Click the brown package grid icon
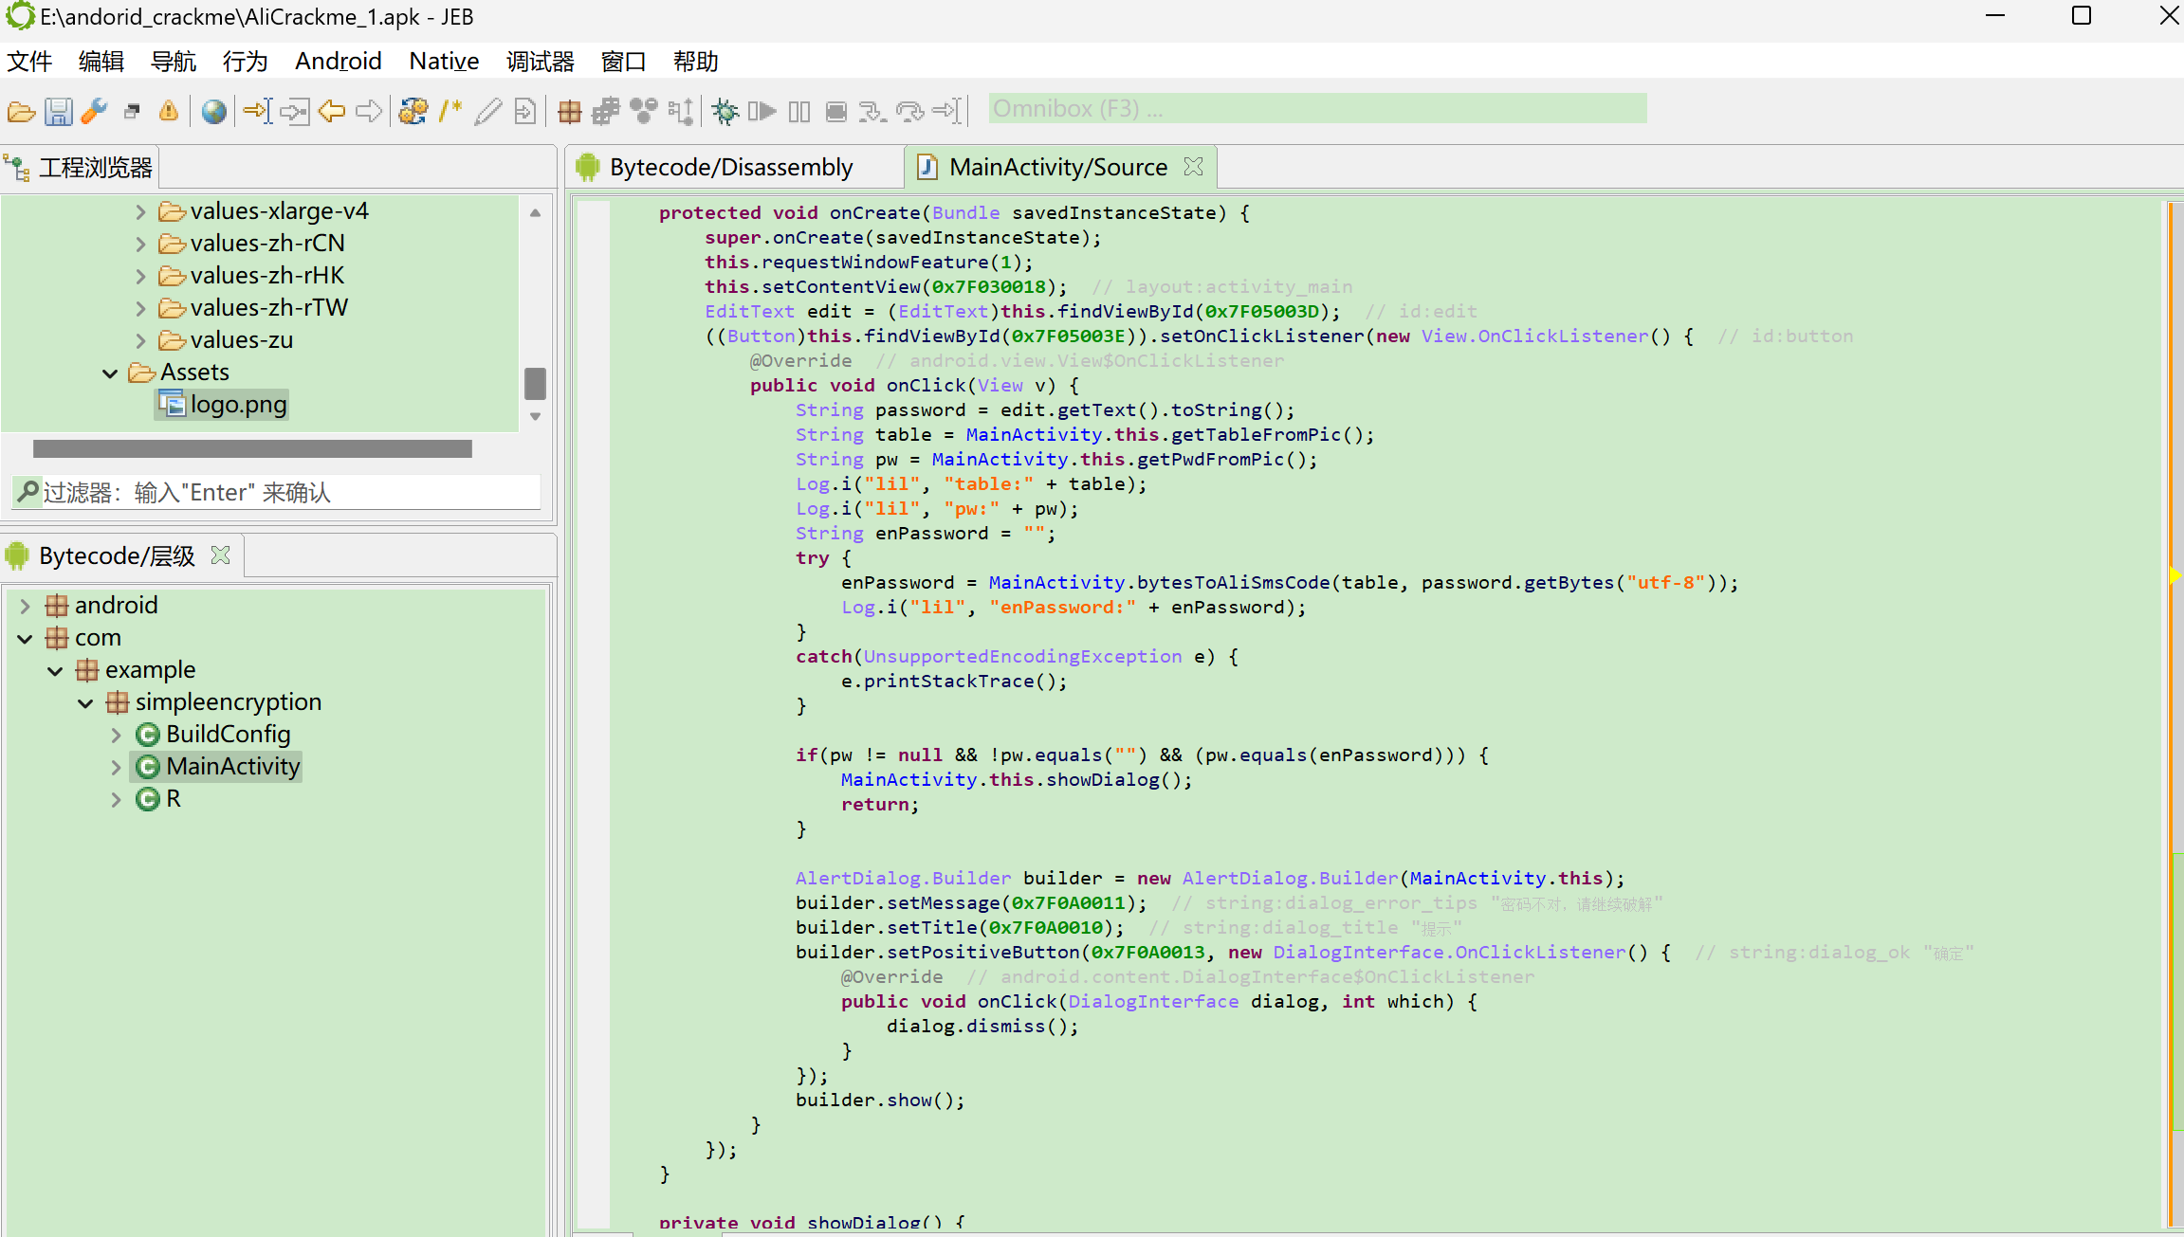The width and height of the screenshot is (2184, 1237). coord(569,112)
